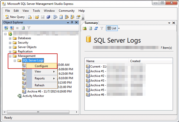Collapse the SQL Server Logs node
This screenshot has width=179, height=122.
[15, 61]
